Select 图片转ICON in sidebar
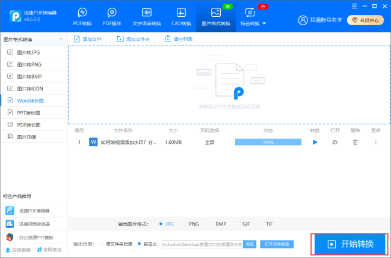 tap(34, 89)
